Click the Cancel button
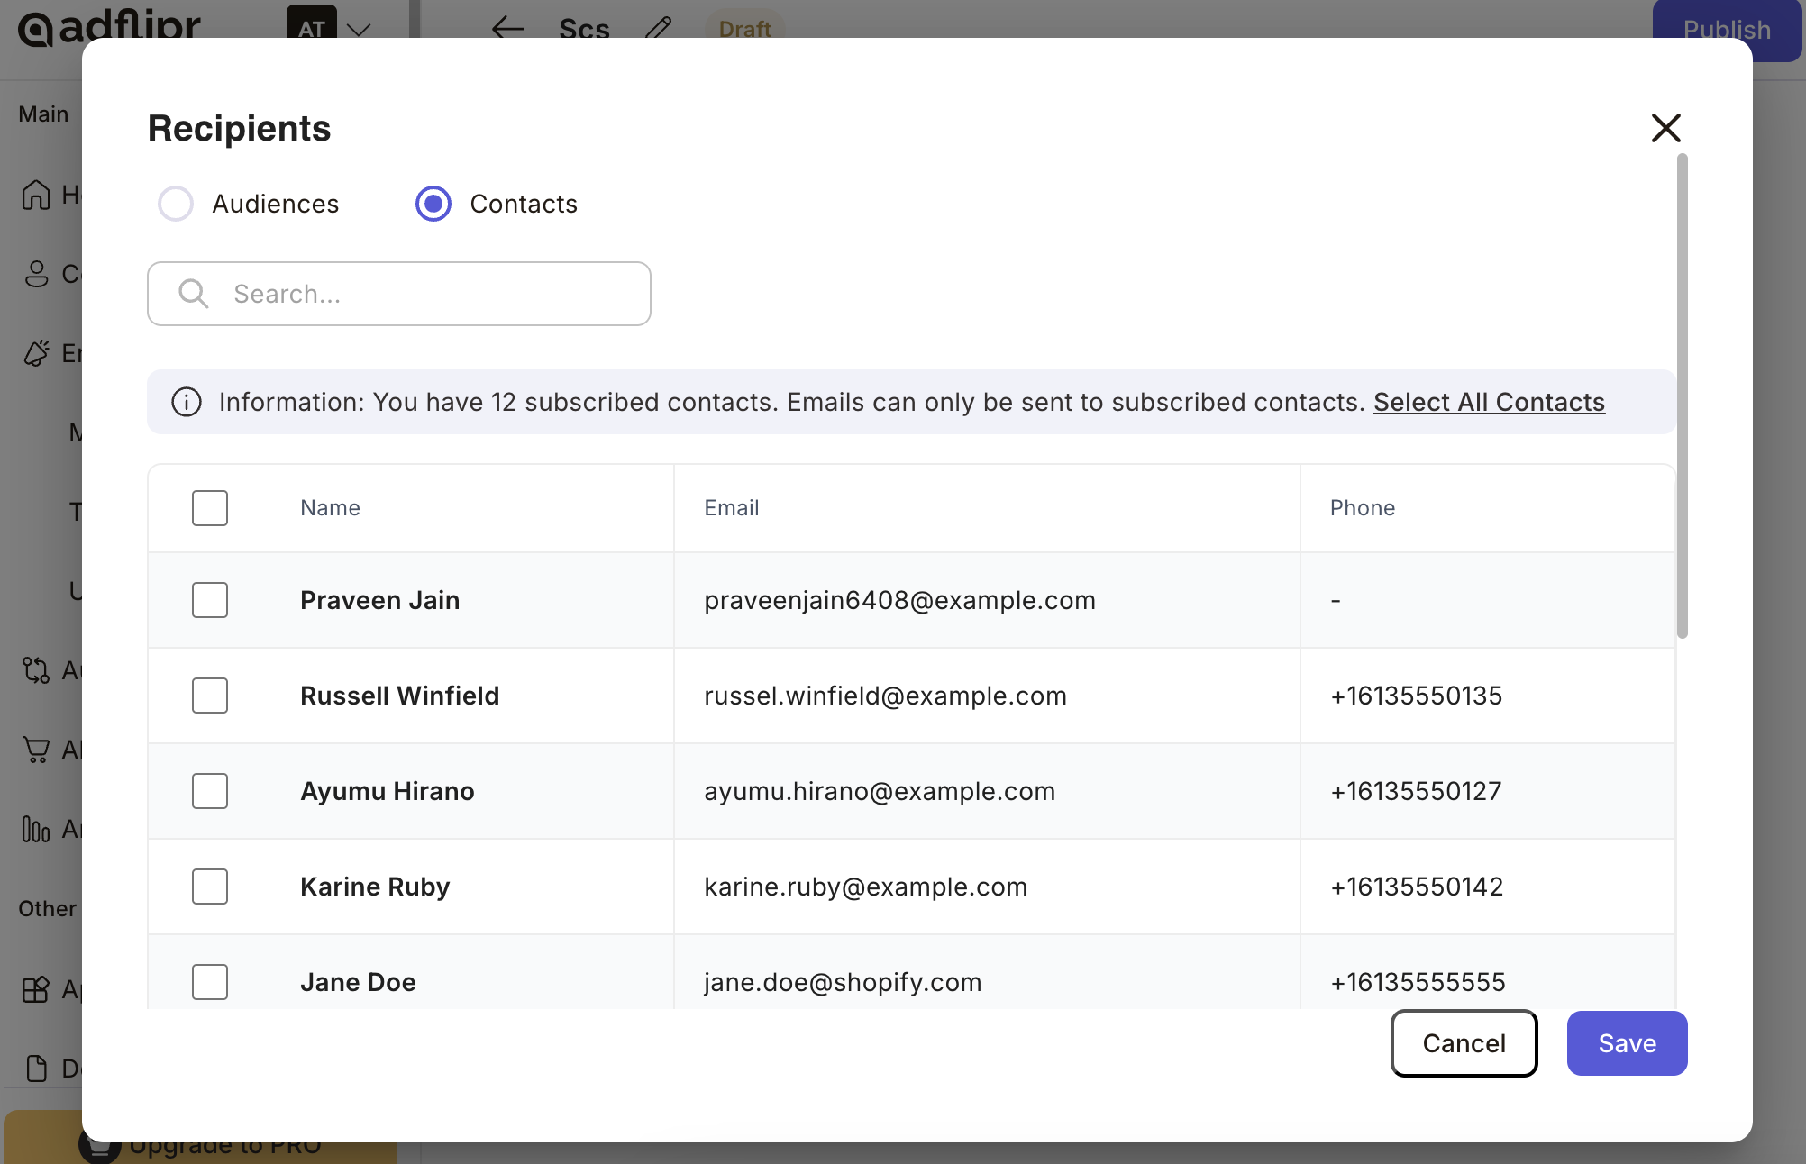1806x1164 pixels. (x=1464, y=1043)
